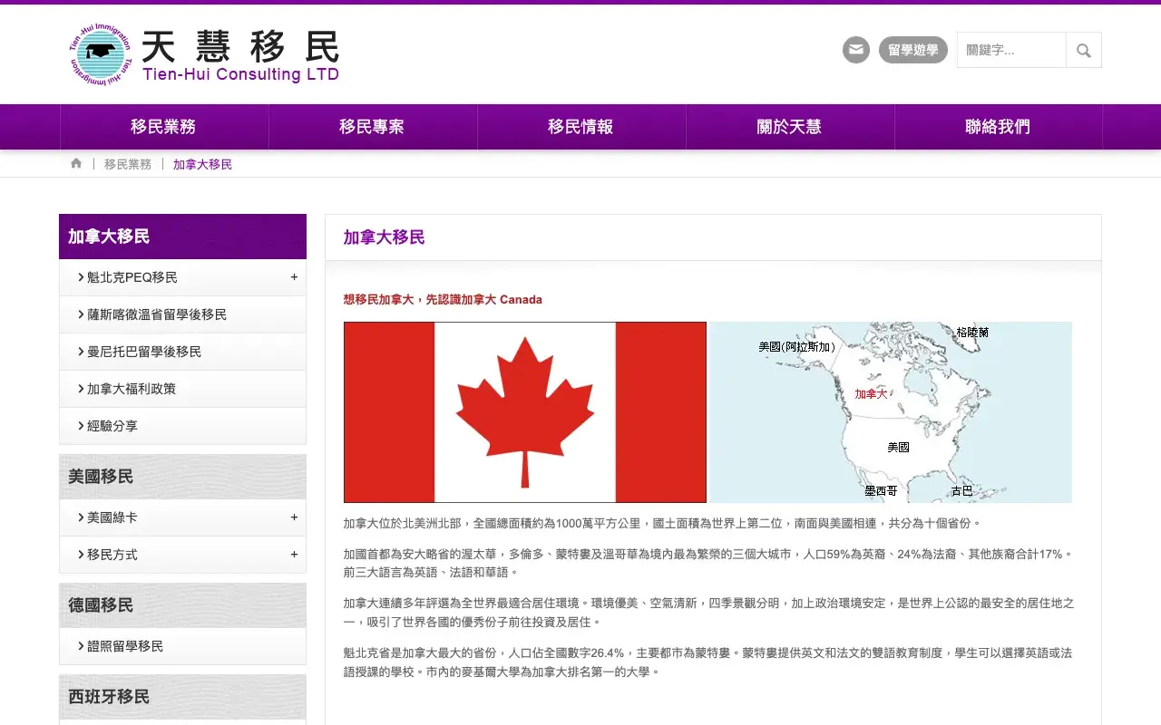This screenshot has width=1161, height=725.
Task: Expand 移民方式 plus sign
Action: point(294,555)
